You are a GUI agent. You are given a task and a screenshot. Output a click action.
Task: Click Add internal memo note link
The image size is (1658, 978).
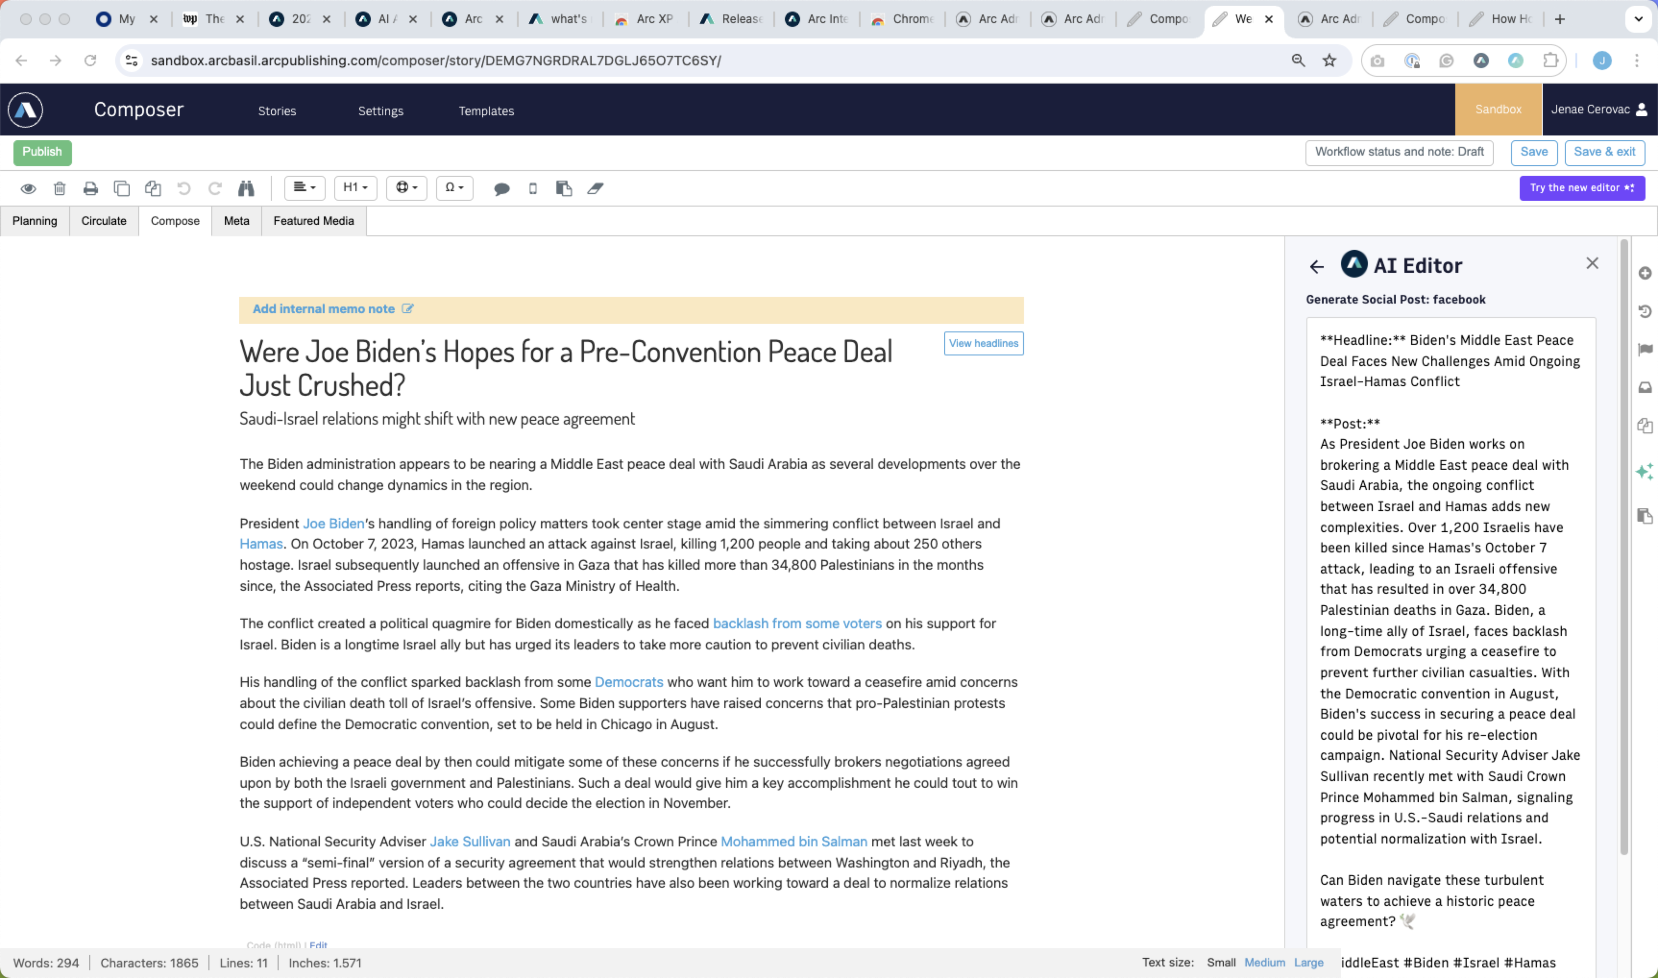tap(324, 308)
